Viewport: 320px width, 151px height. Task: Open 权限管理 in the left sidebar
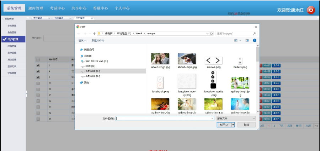[x=12, y=46]
